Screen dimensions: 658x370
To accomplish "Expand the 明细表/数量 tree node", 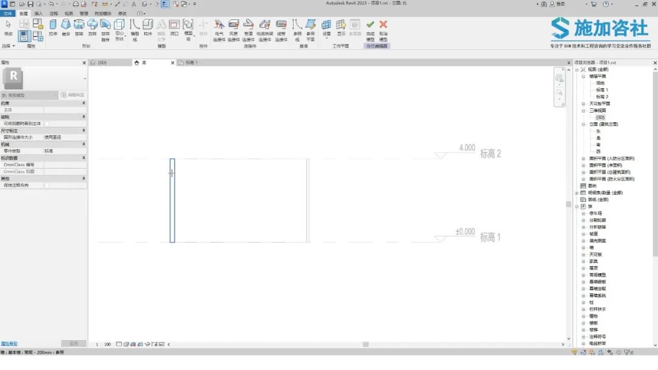I will (x=576, y=193).
